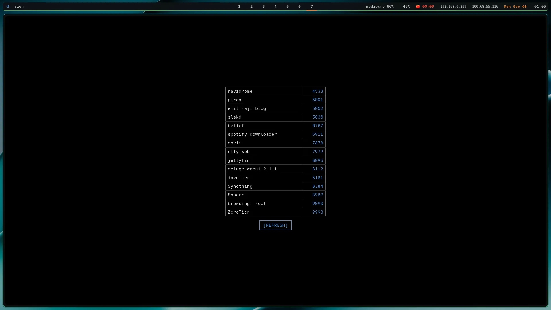Click the jellyfin service name

[239, 160]
